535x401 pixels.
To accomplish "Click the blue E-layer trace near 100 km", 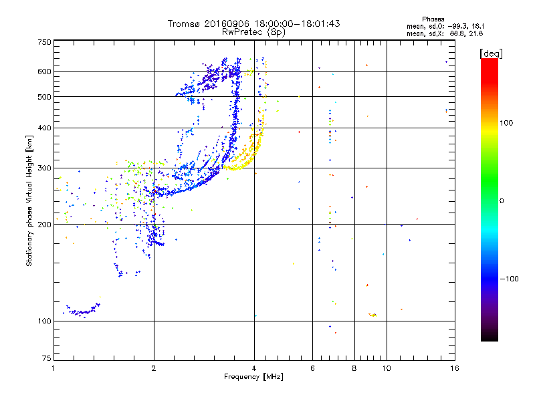I will 82,311.
